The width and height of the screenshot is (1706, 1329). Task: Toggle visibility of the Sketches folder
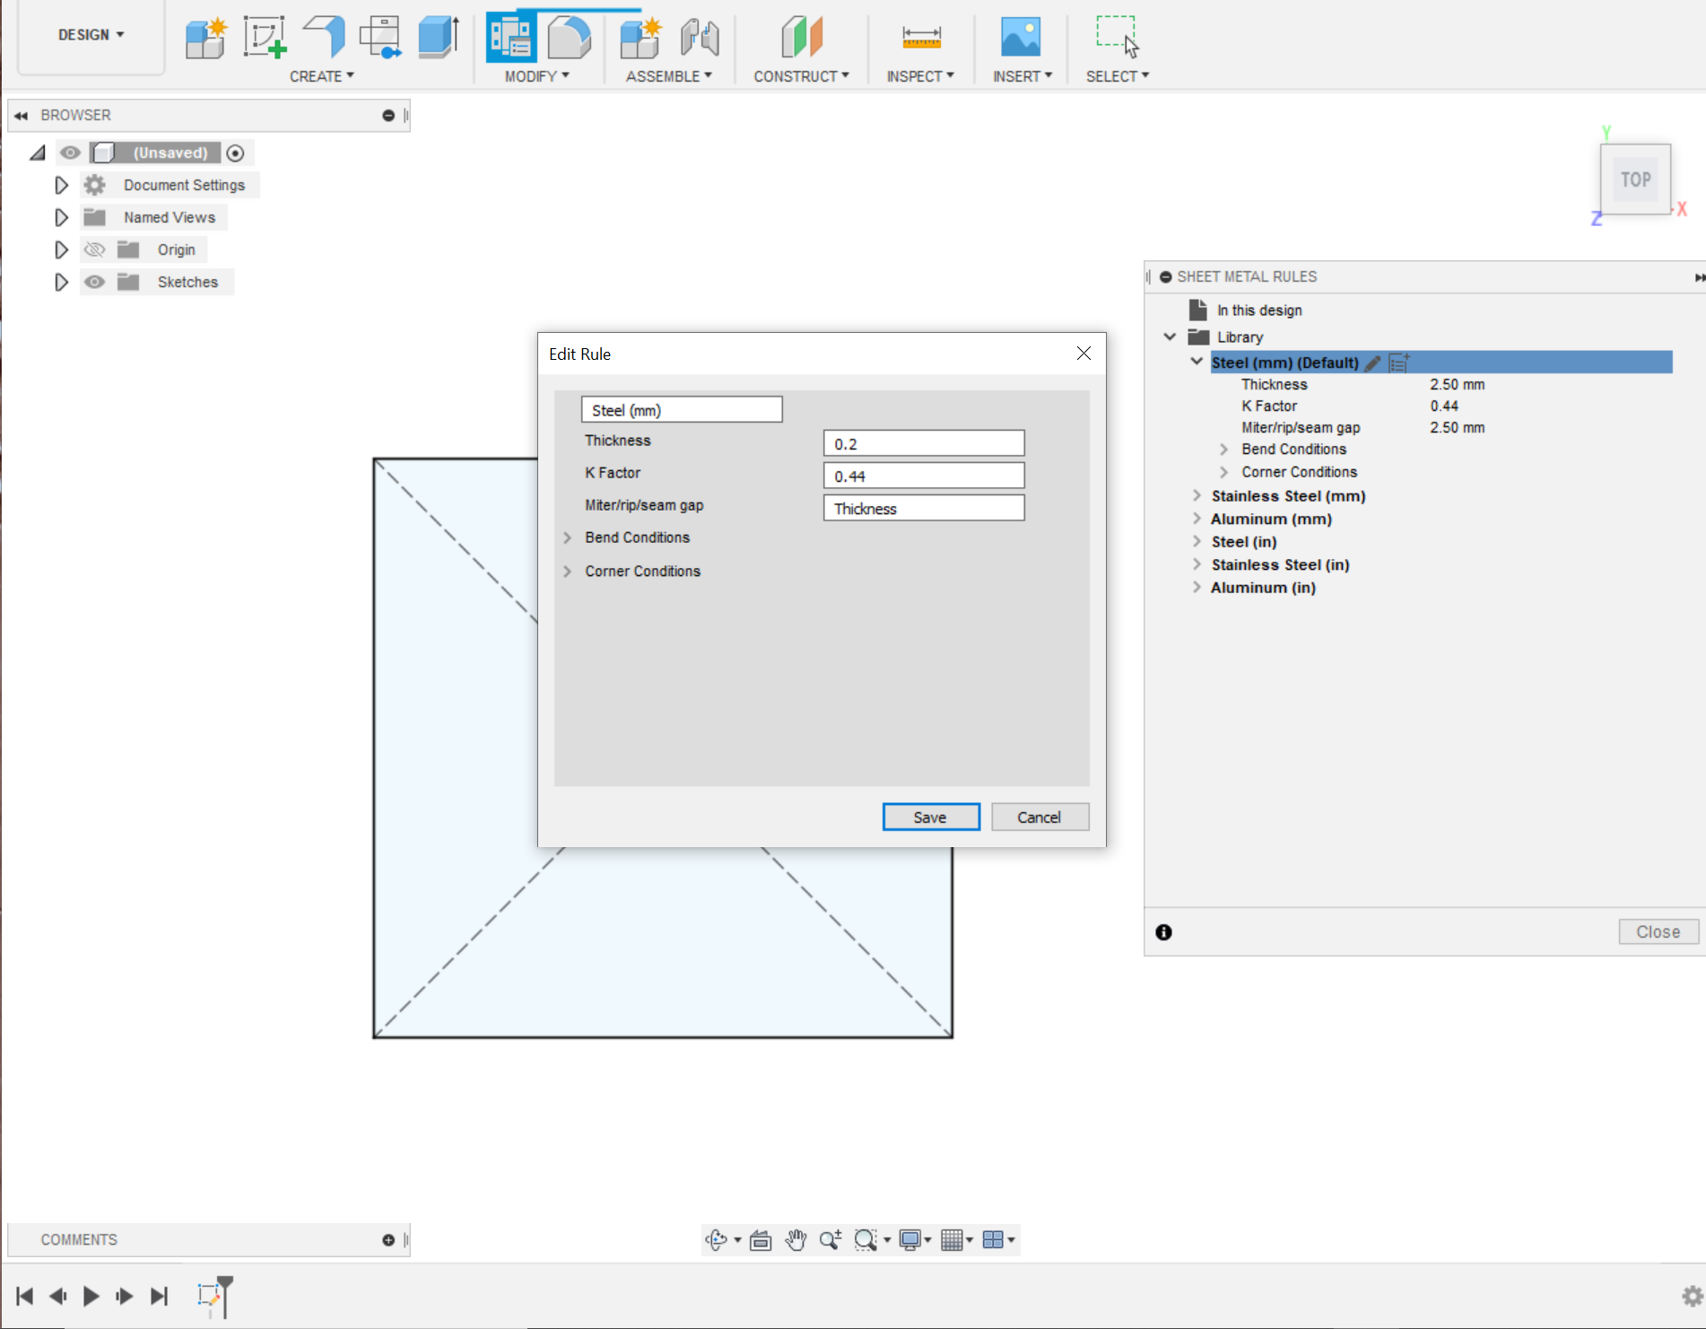click(94, 282)
